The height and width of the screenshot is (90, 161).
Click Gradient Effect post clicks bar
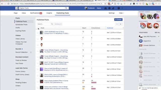click(94, 82)
